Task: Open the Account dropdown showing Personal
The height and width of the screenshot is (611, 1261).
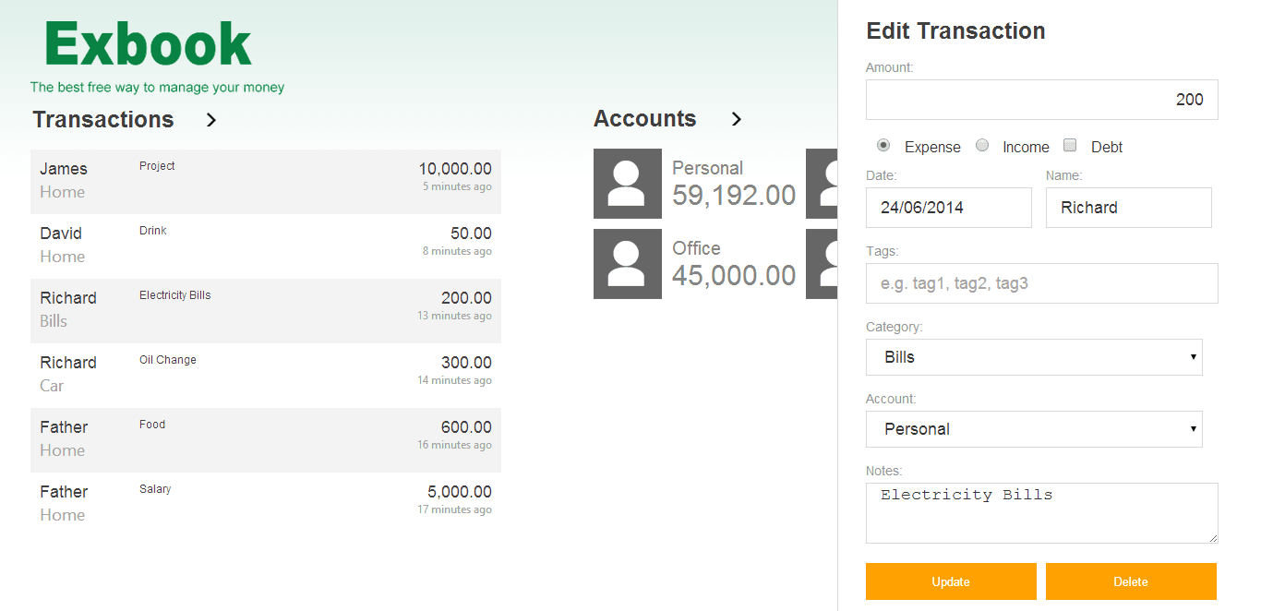Action: click(1034, 429)
